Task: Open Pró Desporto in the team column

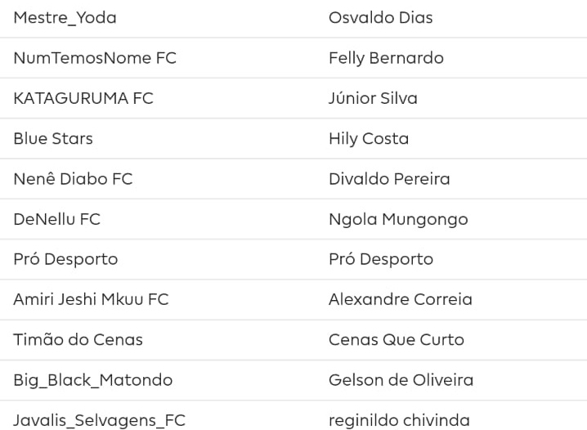Action: pyautogui.click(x=65, y=259)
